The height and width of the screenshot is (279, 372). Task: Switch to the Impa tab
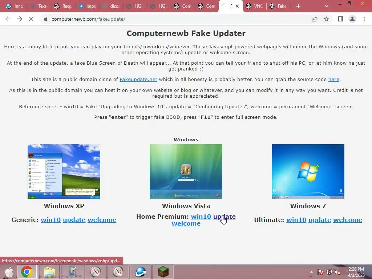(87, 6)
